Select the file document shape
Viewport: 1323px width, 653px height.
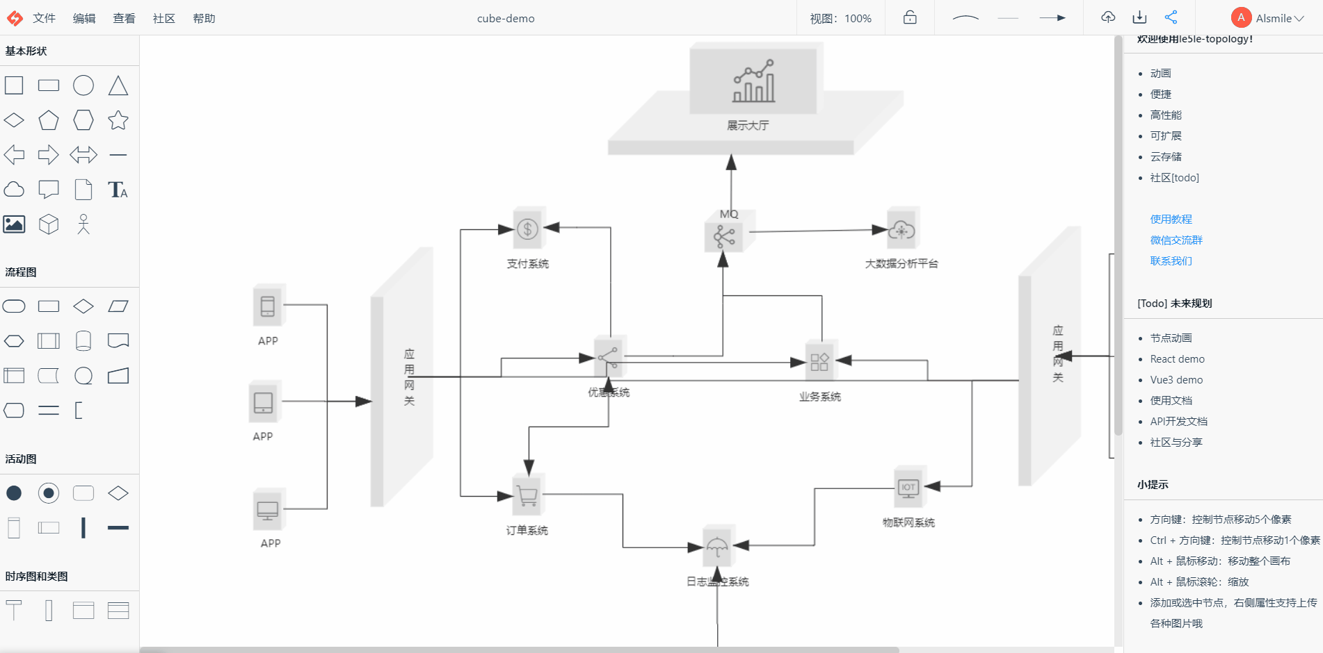(83, 190)
